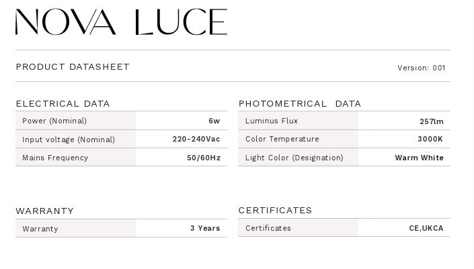Select the ELECTRICAL DATA section heading
The height and width of the screenshot is (269, 474).
point(63,104)
